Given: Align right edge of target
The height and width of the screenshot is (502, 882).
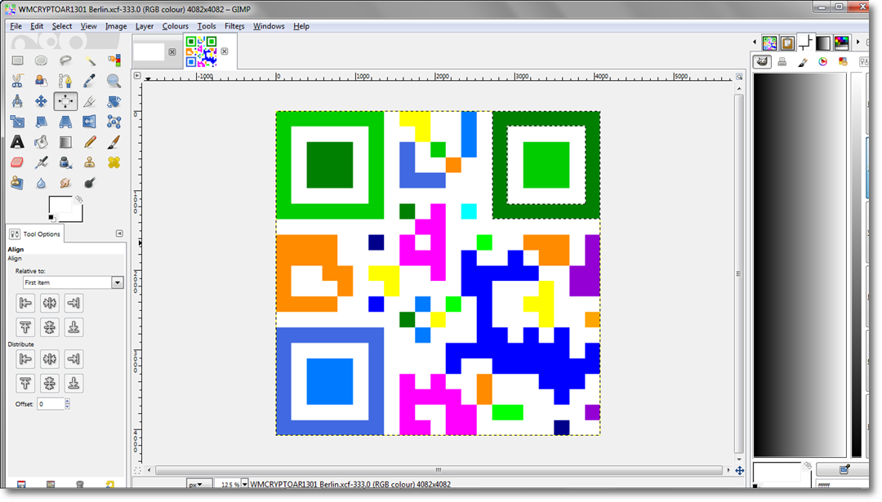Looking at the screenshot, I should [x=73, y=303].
